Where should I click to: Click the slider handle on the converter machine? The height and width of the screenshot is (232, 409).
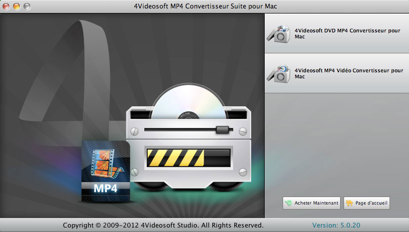tap(221, 130)
